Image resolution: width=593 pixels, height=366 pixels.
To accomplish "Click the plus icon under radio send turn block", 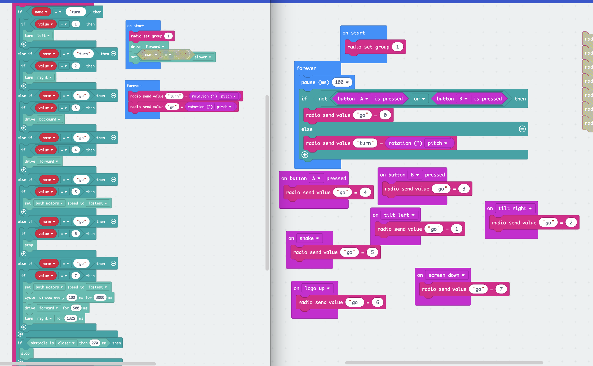I will 305,155.
